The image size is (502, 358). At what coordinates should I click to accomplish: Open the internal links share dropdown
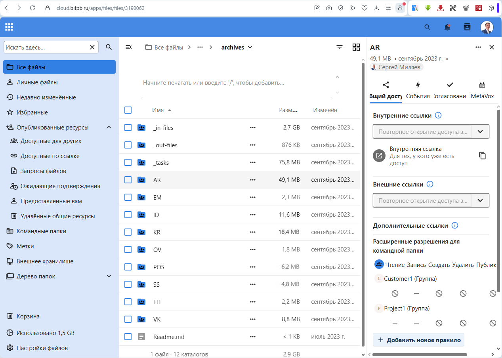click(x=480, y=131)
